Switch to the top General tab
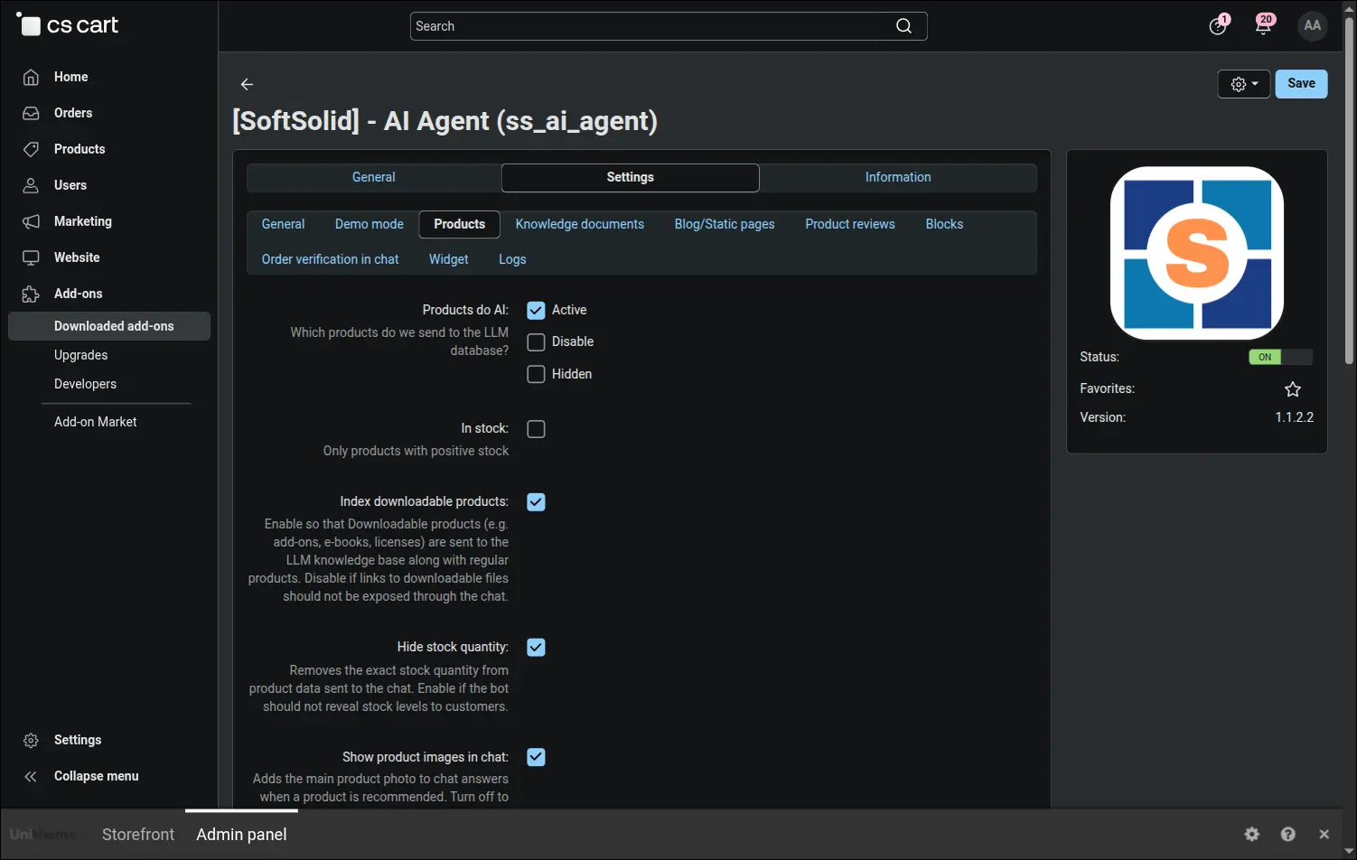The height and width of the screenshot is (860, 1357). click(374, 178)
